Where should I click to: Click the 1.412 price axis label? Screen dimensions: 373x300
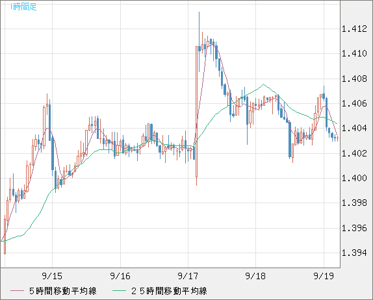pyautogui.click(x=354, y=29)
